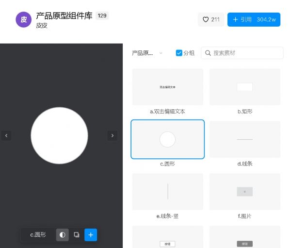The width and height of the screenshot is (291, 248).
Task: Go to previous component with left arrow
Action: tap(6, 135)
